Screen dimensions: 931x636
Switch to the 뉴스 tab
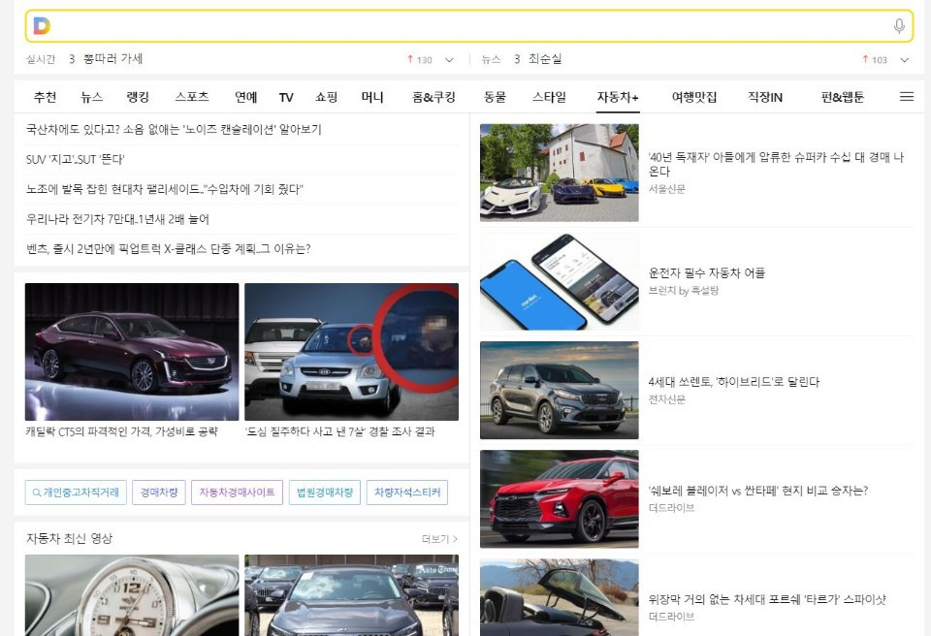[x=91, y=97]
